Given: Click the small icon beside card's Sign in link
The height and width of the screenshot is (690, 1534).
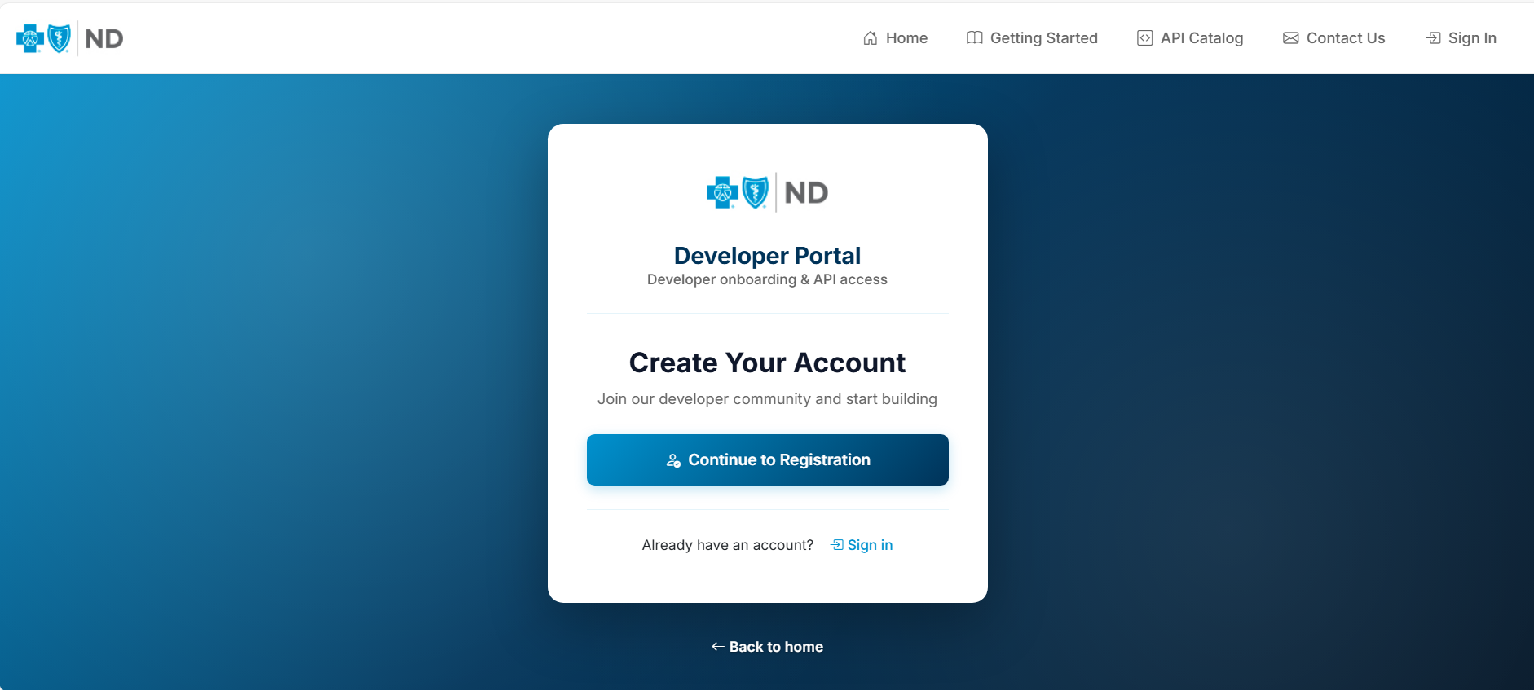Looking at the screenshot, I should 837,545.
